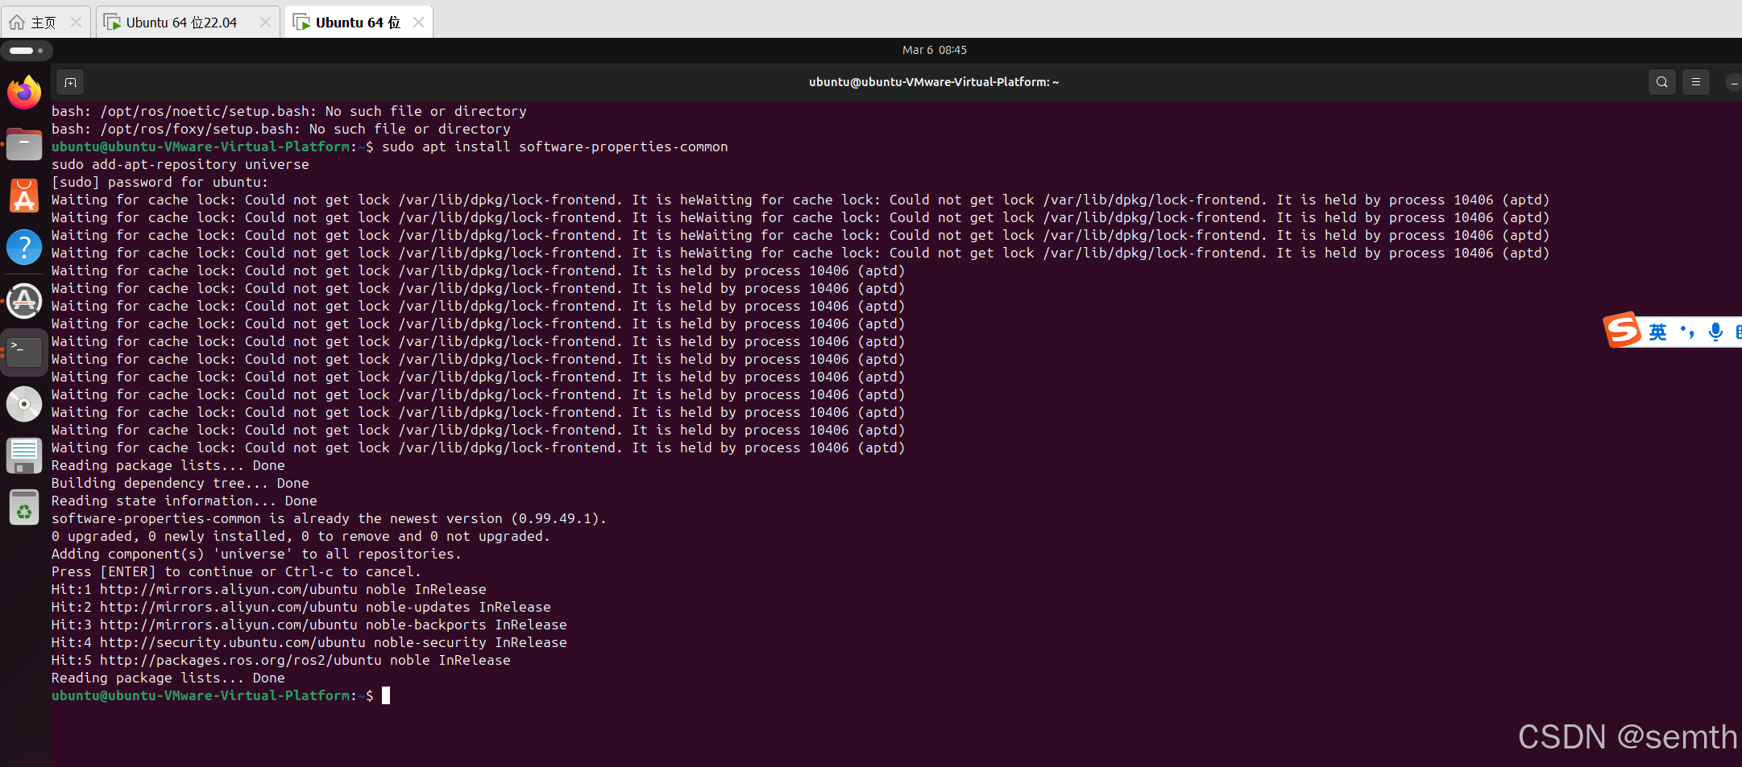Close the Ubuntu 64 位22.04 tab
The image size is (1742, 767).
coord(265,23)
